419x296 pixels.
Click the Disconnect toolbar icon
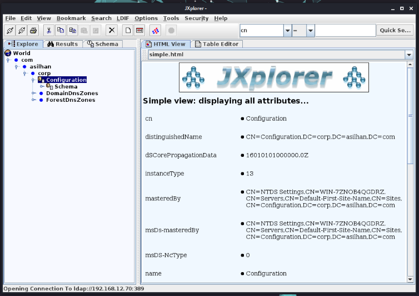pyautogui.click(x=22, y=30)
